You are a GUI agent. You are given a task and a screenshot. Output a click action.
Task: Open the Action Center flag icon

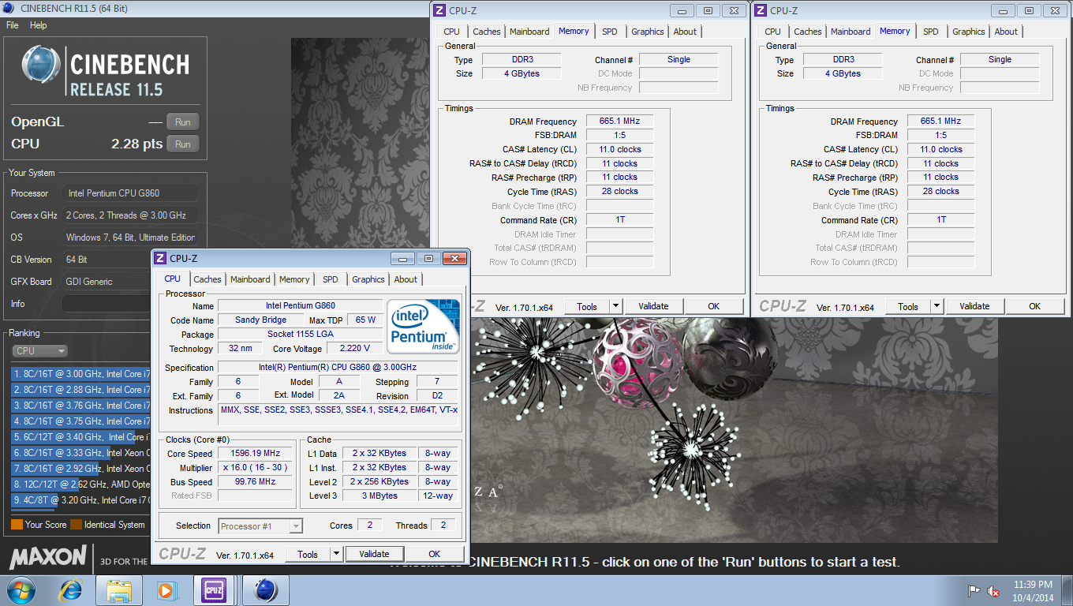pos(974,590)
